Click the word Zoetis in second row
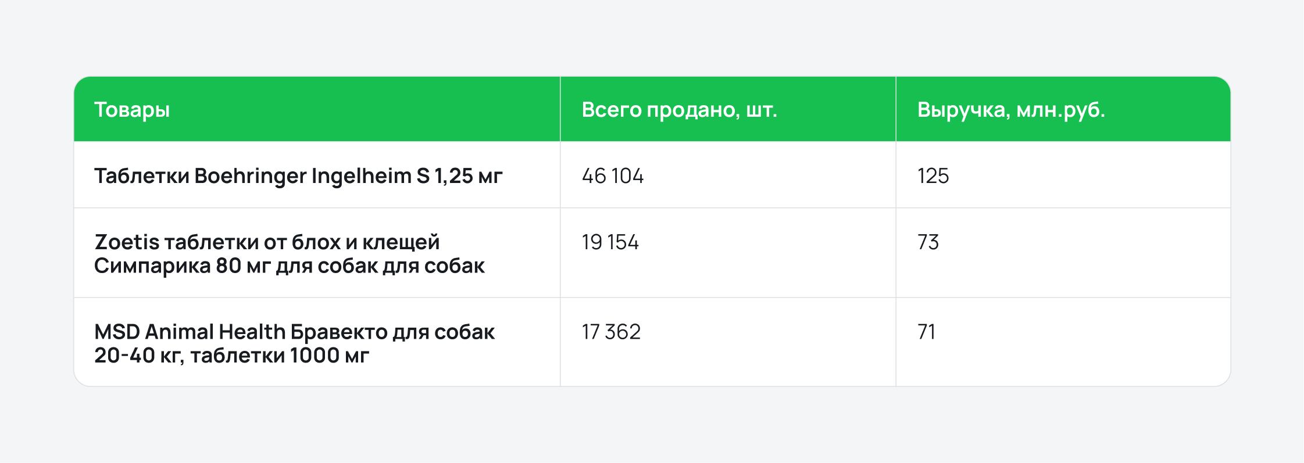Viewport: 1304px width, 463px height. [x=127, y=242]
